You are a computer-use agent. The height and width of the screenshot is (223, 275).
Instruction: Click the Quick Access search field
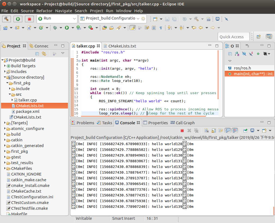233,37
